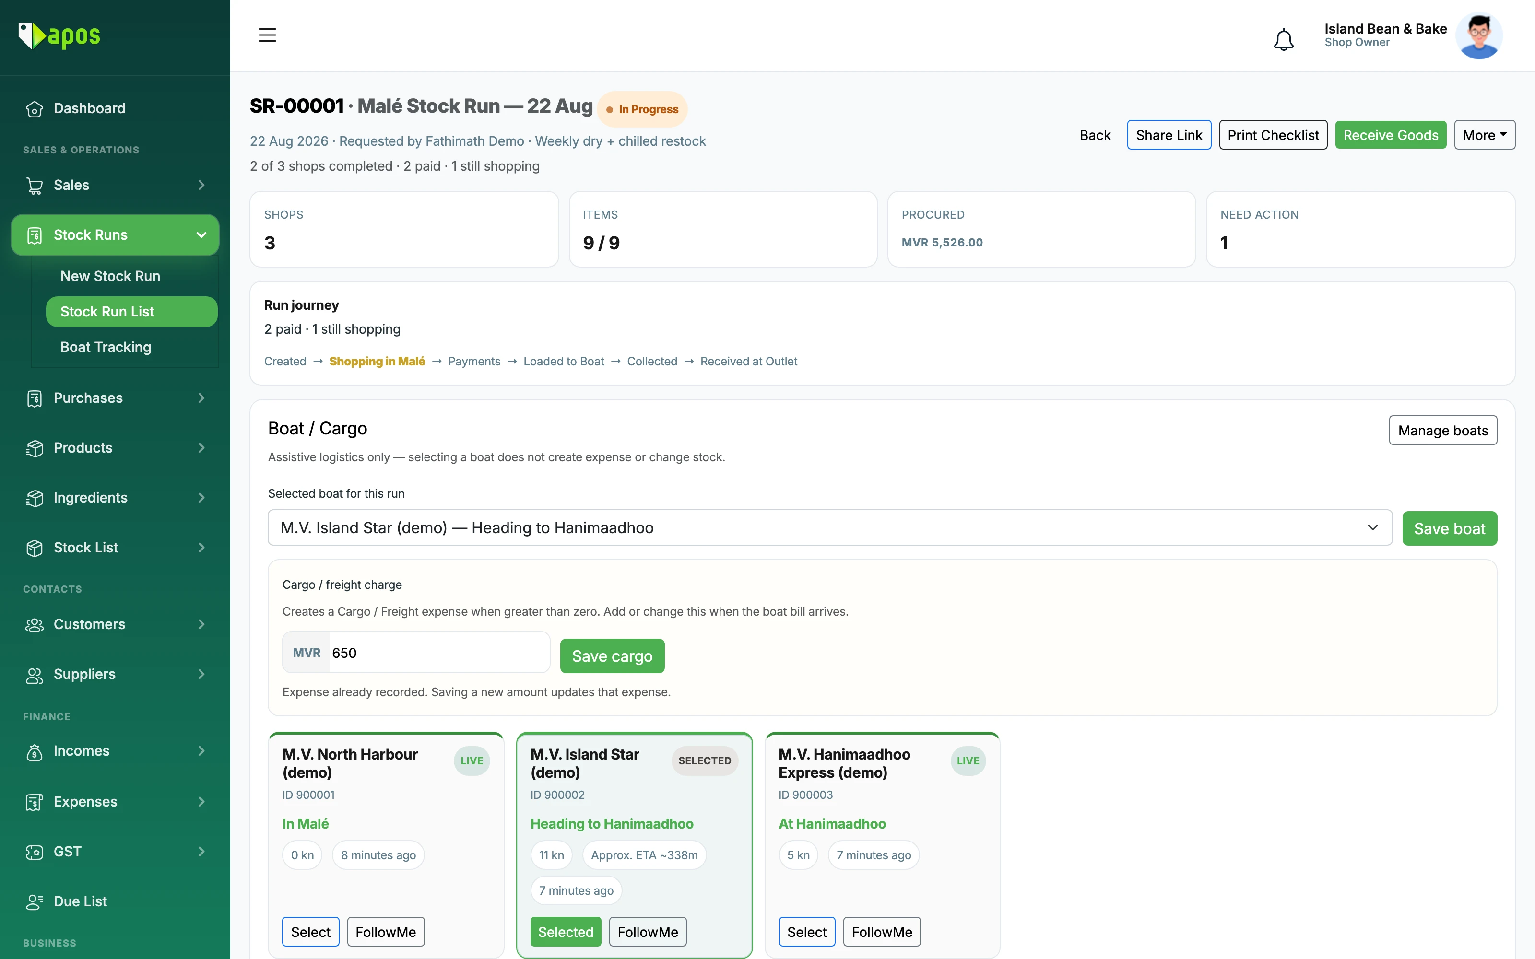1535x959 pixels.
Task: Click the Save cargo button
Action: click(612, 656)
